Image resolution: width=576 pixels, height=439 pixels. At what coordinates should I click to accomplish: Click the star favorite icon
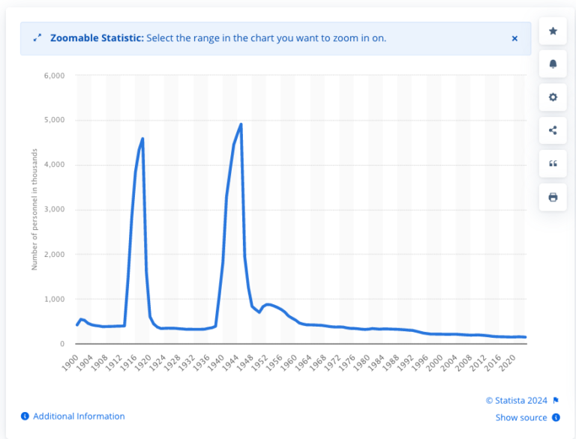[x=553, y=31]
